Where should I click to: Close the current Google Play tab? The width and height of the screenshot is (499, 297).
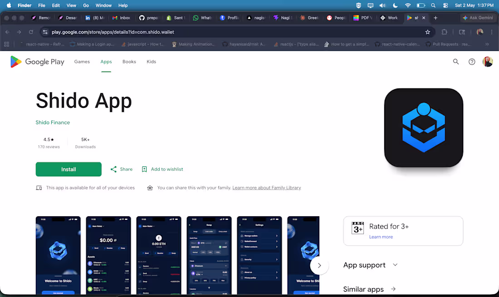tap(424, 18)
